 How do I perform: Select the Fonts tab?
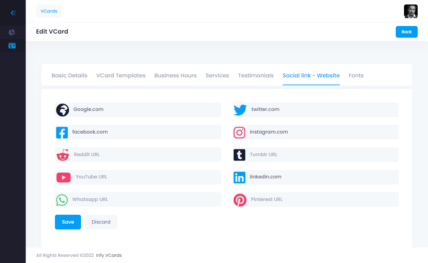[356, 75]
